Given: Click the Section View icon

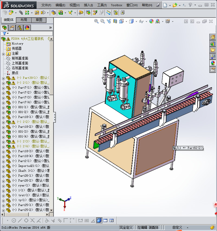Looking at the screenshot, I should pos(115,21).
